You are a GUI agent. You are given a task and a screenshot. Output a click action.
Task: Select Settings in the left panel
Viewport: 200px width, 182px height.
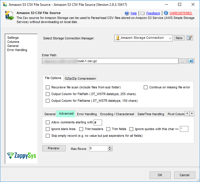click(x=13, y=38)
